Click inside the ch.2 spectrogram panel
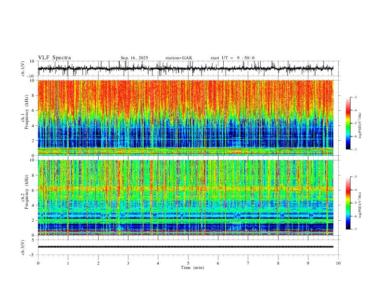 coord(186,198)
